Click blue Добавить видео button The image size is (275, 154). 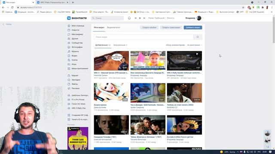point(193,27)
